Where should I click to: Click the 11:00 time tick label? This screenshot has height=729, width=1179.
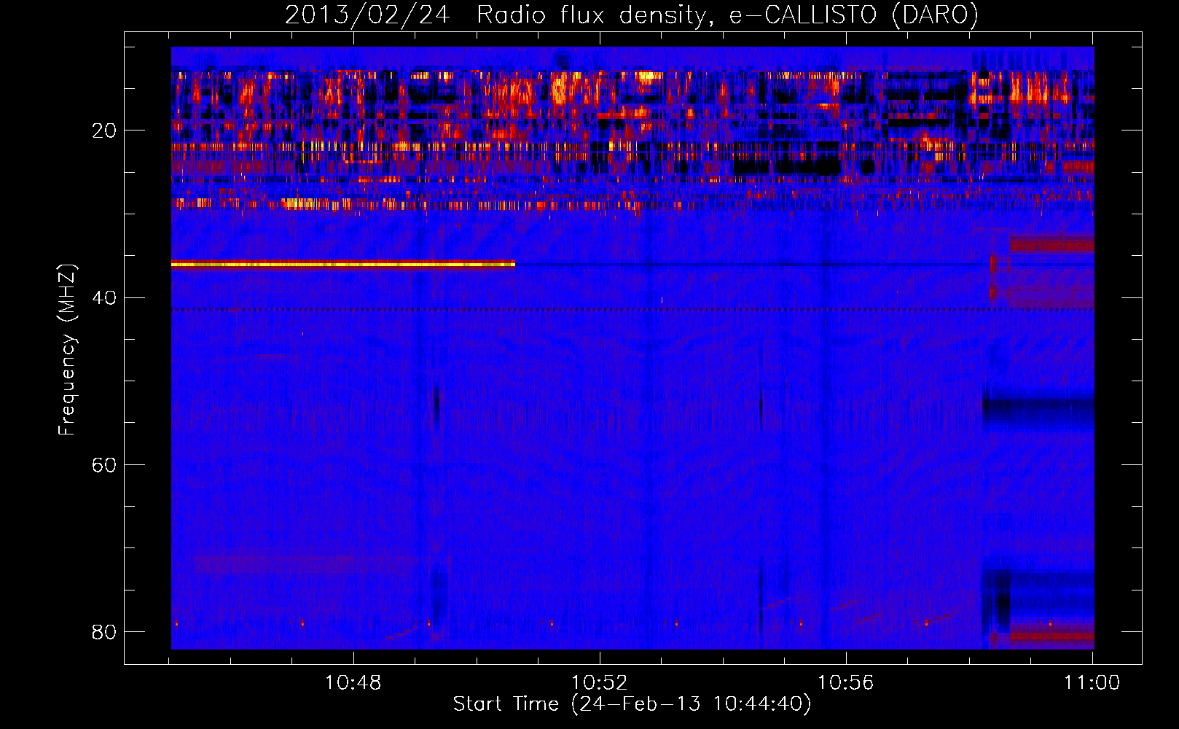point(1092,683)
